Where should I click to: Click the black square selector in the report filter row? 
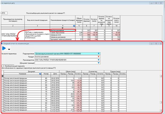click(2, 76)
